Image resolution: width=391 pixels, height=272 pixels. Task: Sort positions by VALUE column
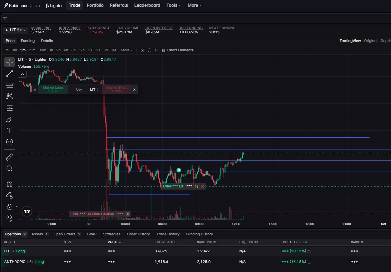[114, 242]
